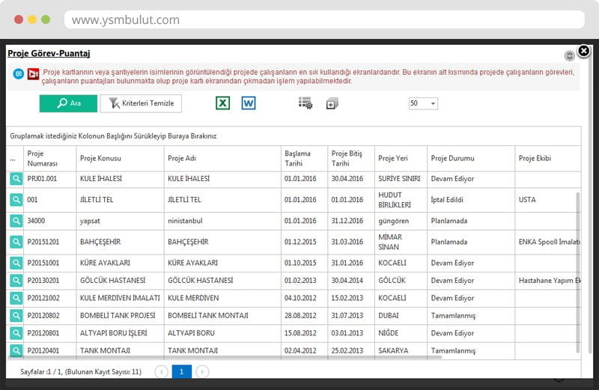The image size is (599, 390).
Task: Open details for GÖLCÜK HASTANESİ row
Action: tap(16, 280)
